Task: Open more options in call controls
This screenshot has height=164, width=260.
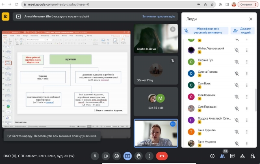Action: (x=149, y=156)
